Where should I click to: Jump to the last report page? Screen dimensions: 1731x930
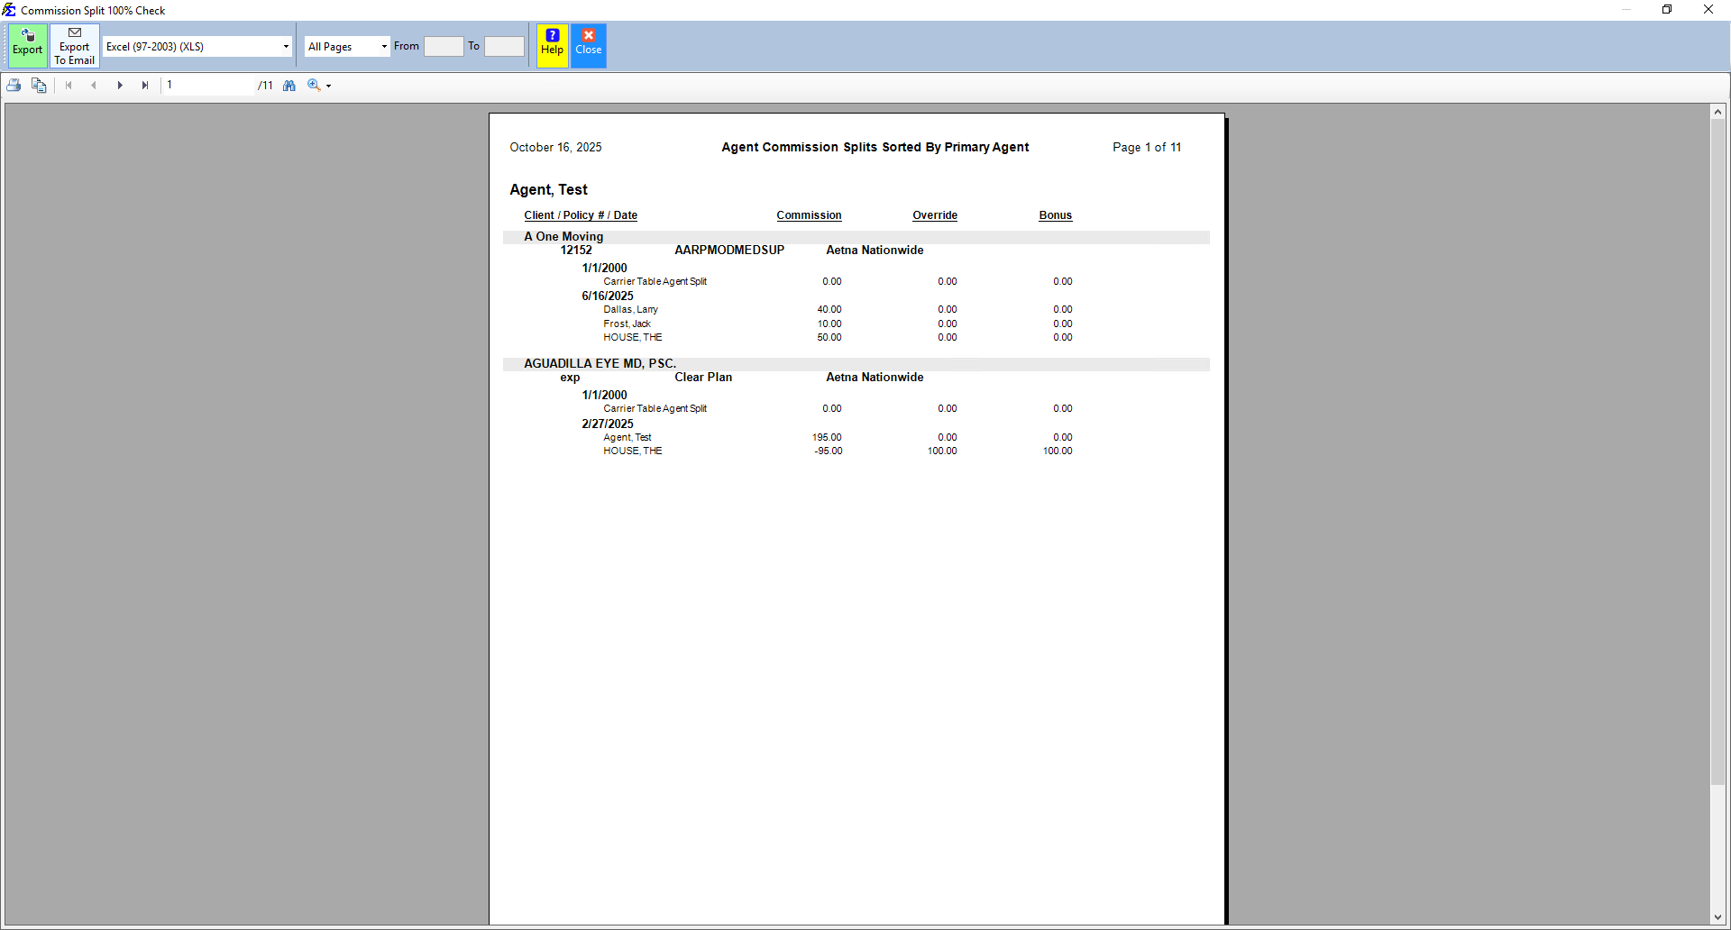coord(145,86)
